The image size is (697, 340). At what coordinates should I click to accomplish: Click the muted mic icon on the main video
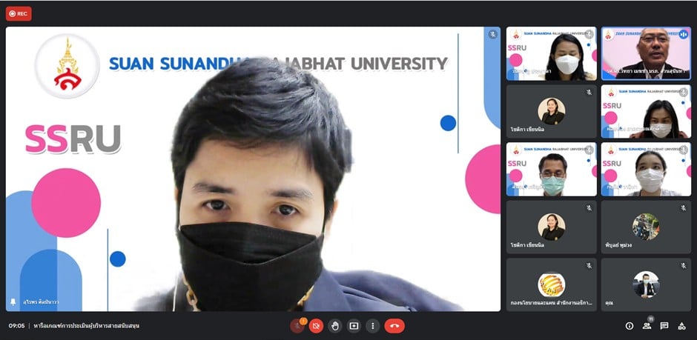pyautogui.click(x=492, y=35)
